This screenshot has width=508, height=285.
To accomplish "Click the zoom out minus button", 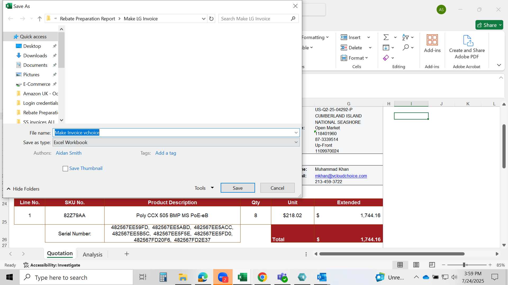I will [x=444, y=265].
